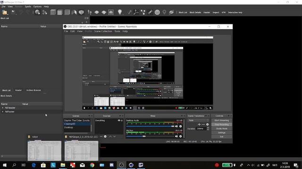The image size is (302, 169).
Task: Switch to the Archive Browser tab
Action: [x=34, y=90]
